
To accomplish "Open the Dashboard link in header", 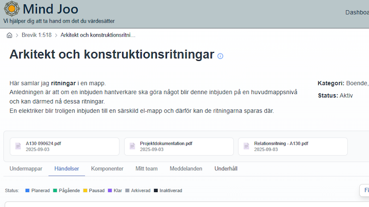I will point(357,12).
